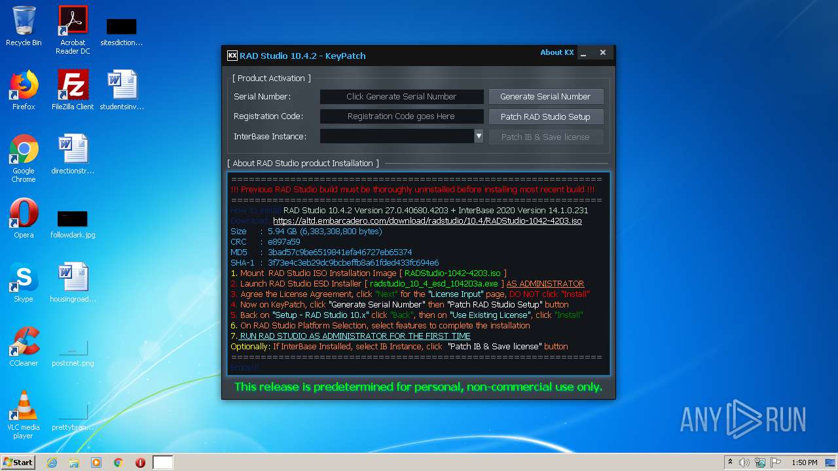The height and width of the screenshot is (471, 838).
Task: Select the VLC media player shortcut
Action: pos(24,415)
